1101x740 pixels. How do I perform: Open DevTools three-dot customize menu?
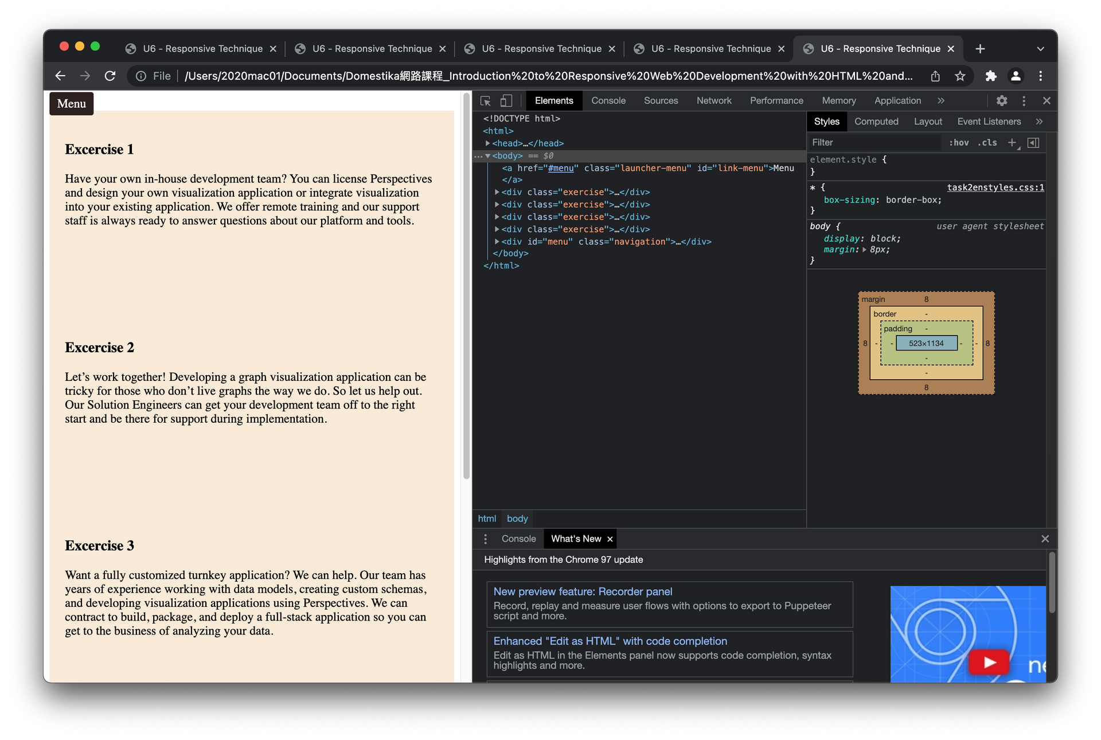(x=1024, y=101)
